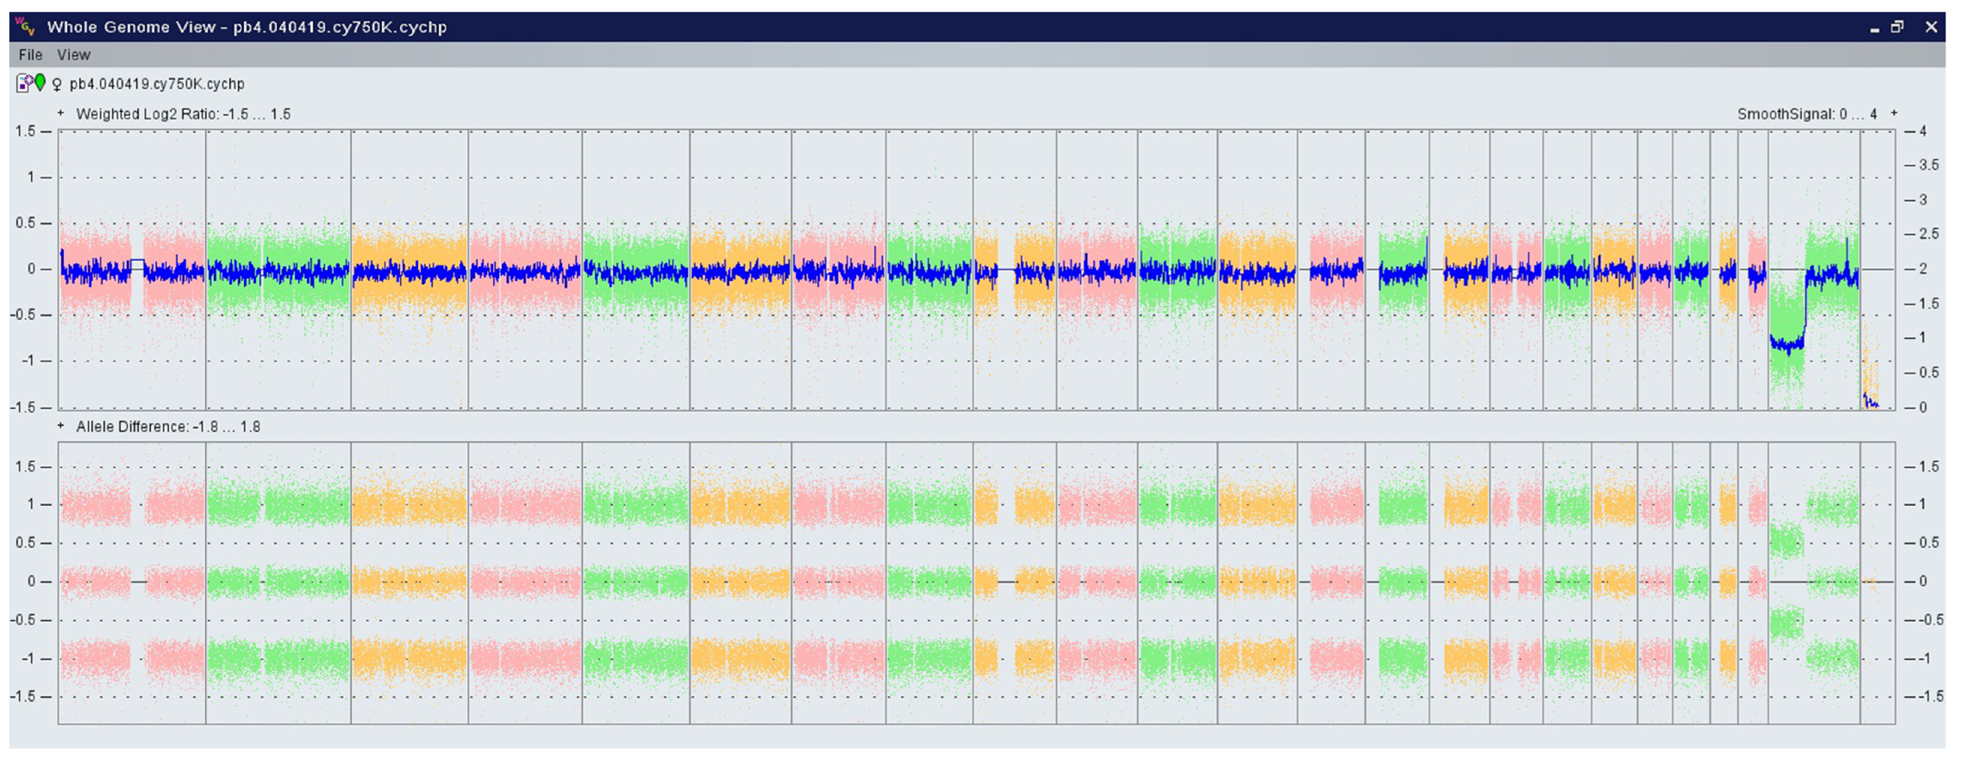
Task: Click the Weighted Log2 Ratio range label
Action: 183,115
